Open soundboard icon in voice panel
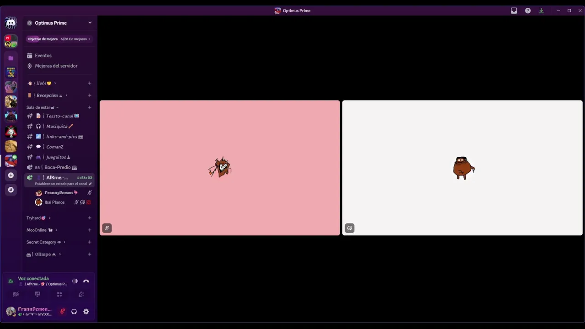The image size is (585, 329). coord(81,294)
